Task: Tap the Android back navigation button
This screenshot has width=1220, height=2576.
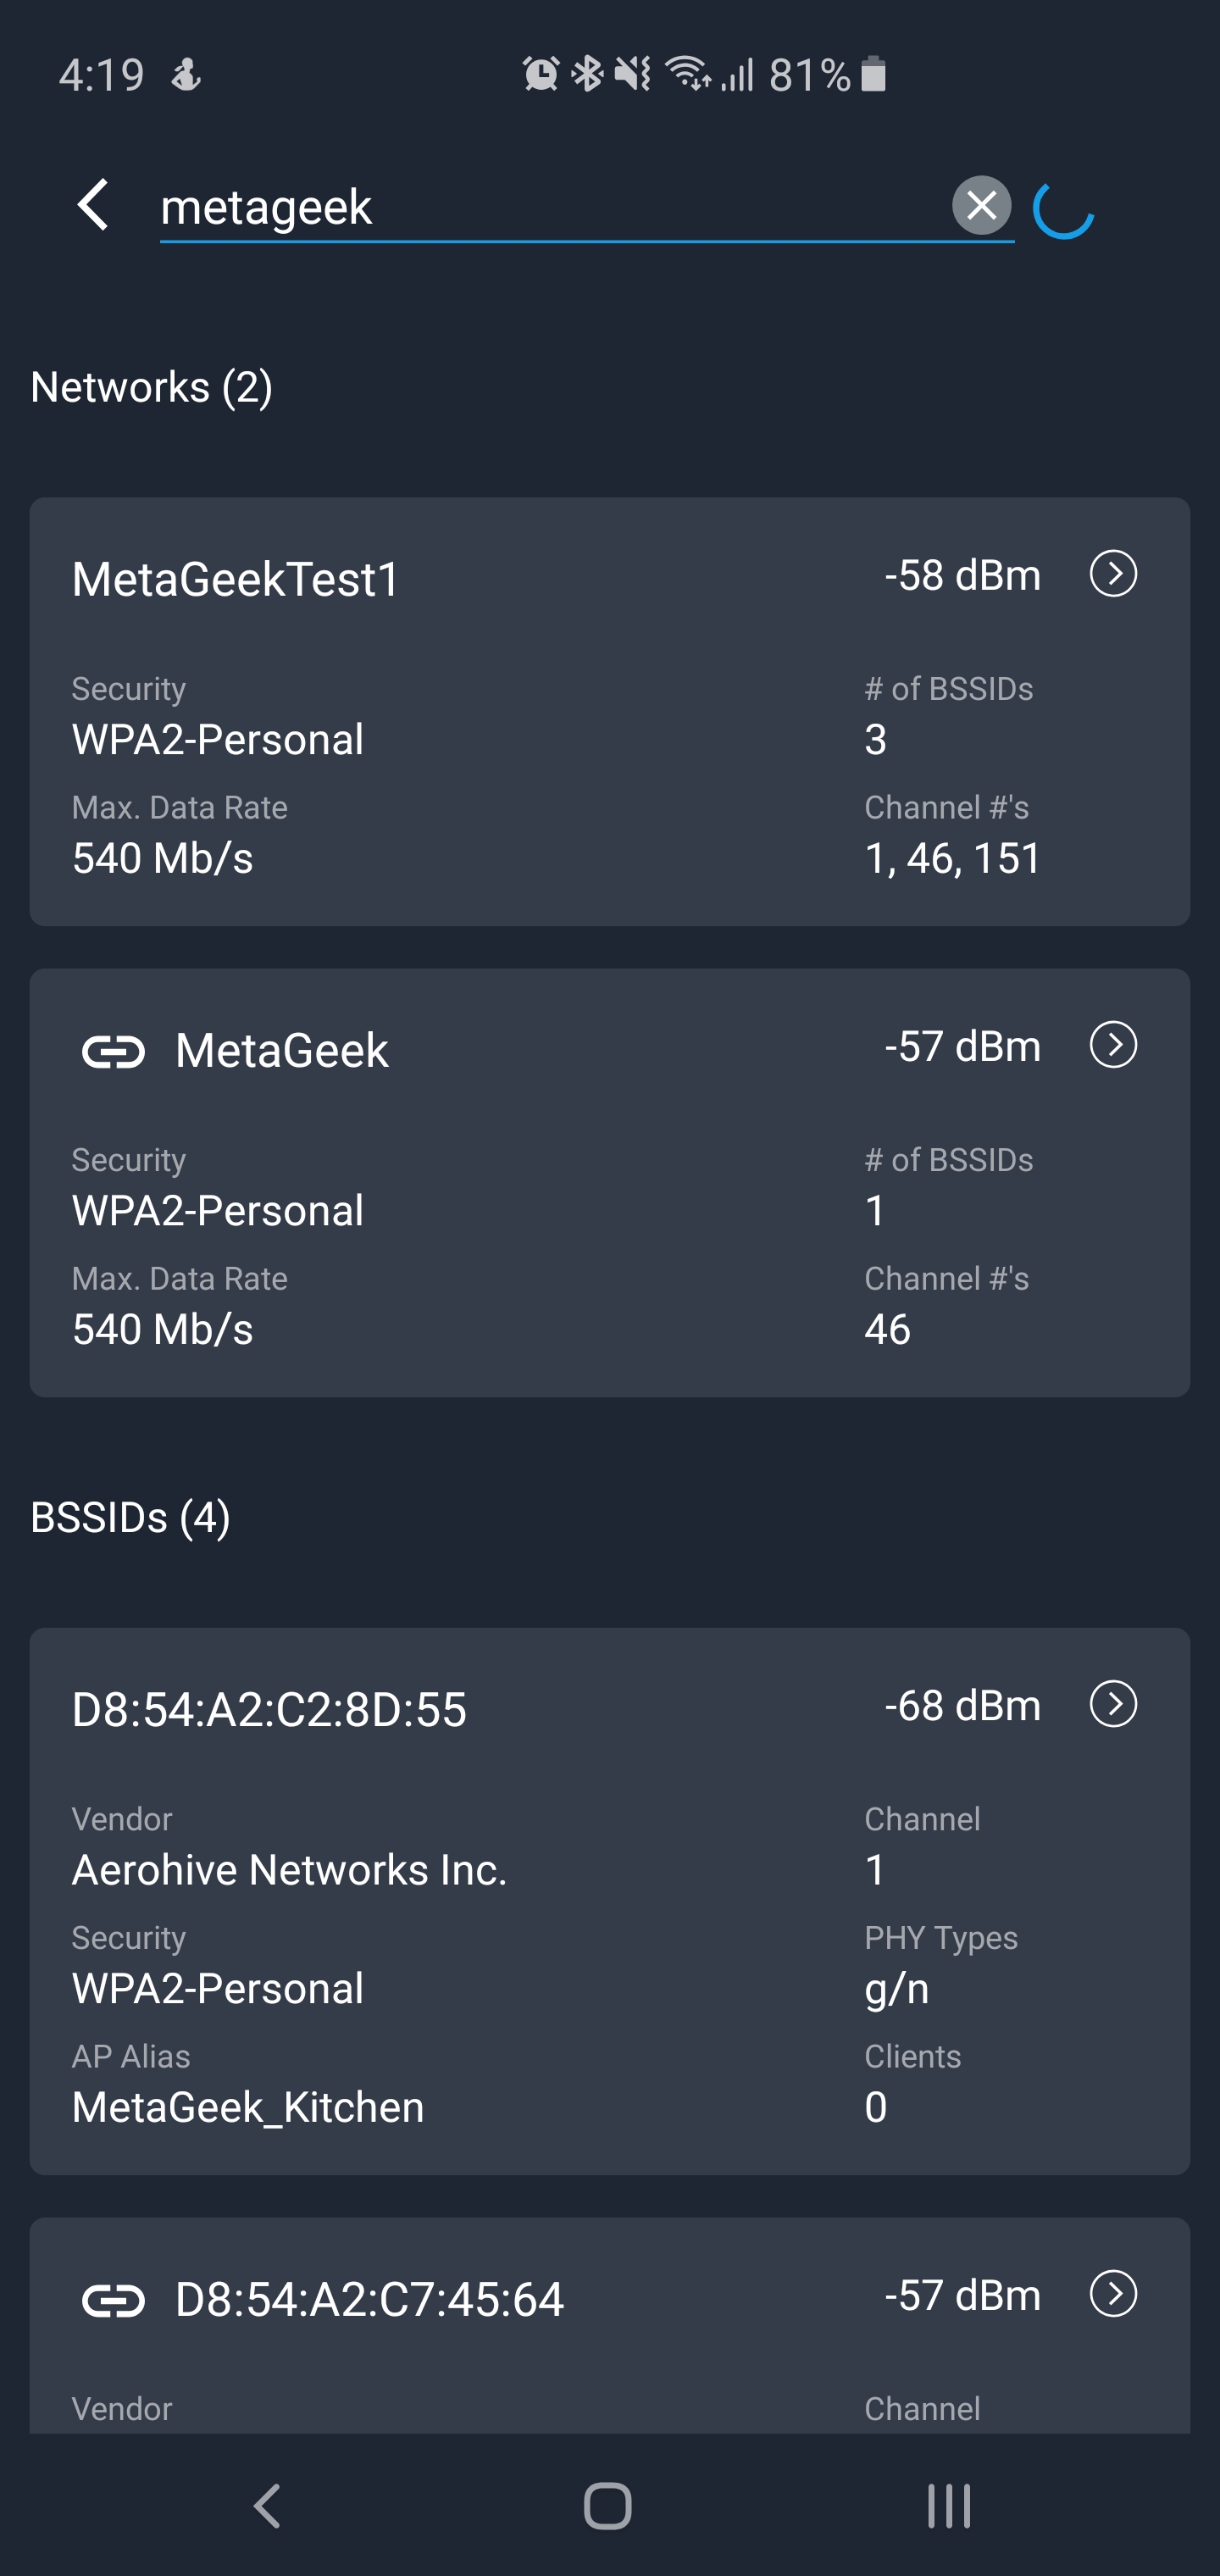Action: coord(267,2506)
